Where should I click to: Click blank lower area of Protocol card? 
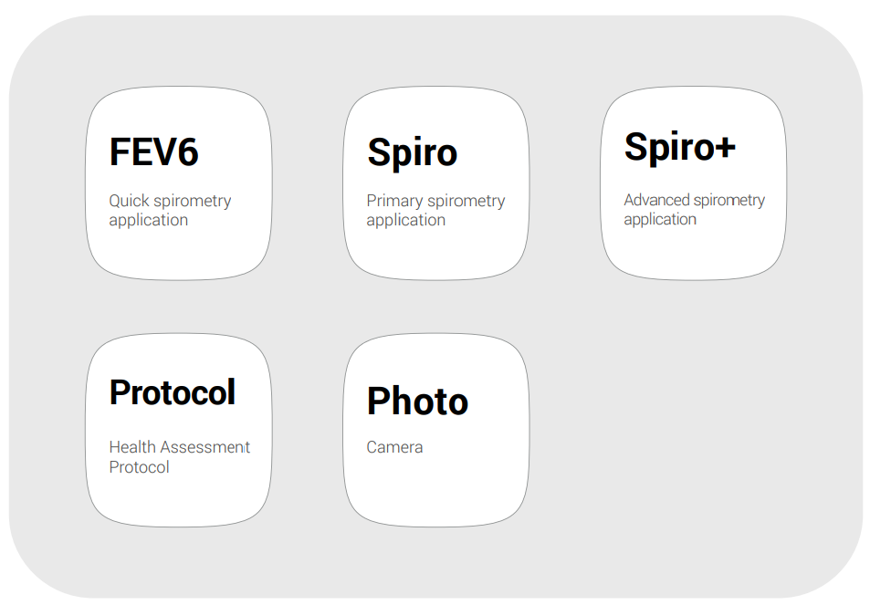point(179,500)
